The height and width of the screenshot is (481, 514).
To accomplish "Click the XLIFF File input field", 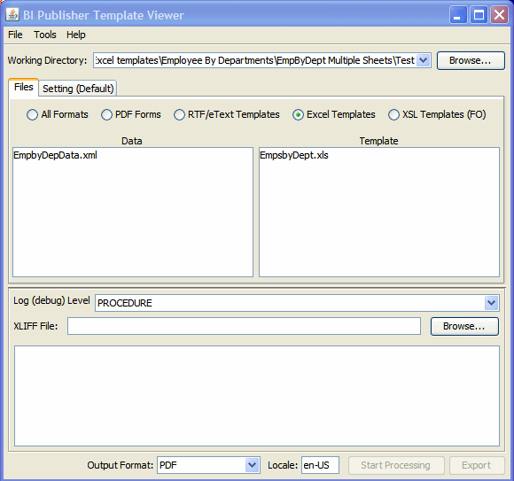I will (245, 326).
